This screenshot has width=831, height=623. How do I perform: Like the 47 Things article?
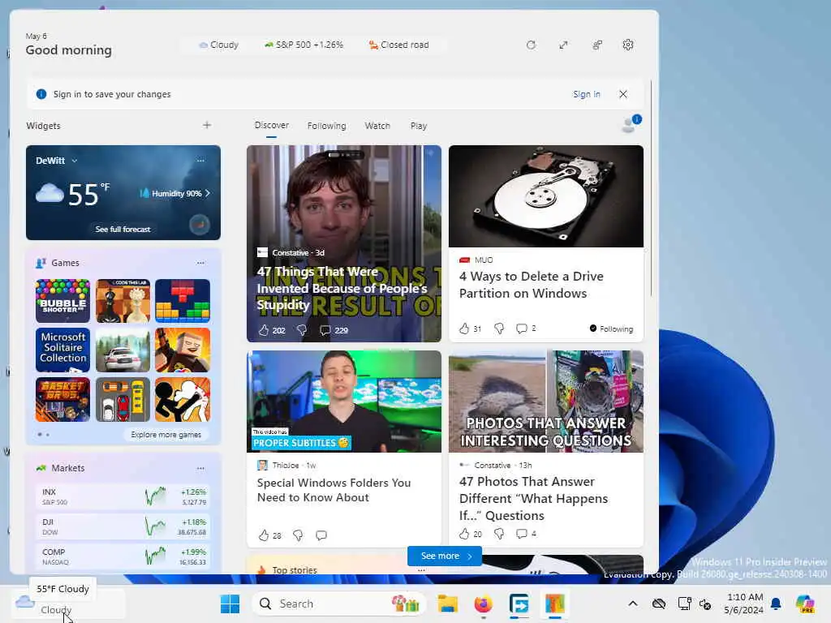pyautogui.click(x=264, y=330)
